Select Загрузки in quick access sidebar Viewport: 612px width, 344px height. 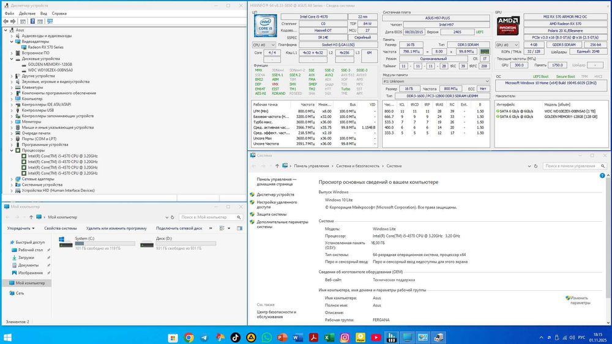(x=26, y=257)
